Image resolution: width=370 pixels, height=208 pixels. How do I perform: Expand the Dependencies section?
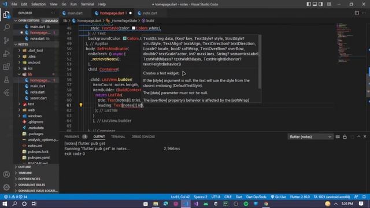point(29,179)
